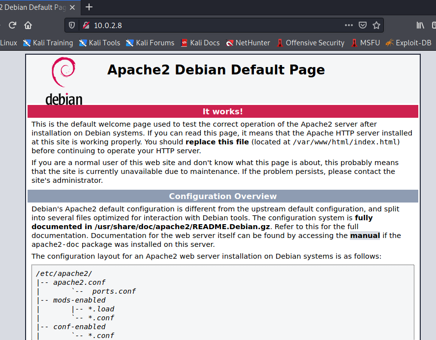Click '*.load' in the config layout

pos(101,309)
